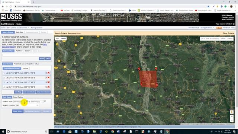Focus the Search from date field

pos(19,101)
